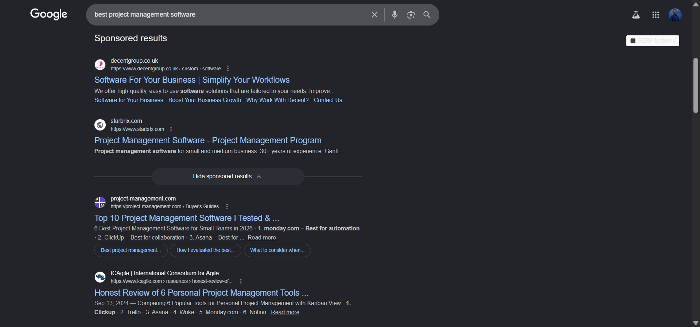Open more options for starbrix result
The image size is (700, 327).
(x=171, y=129)
